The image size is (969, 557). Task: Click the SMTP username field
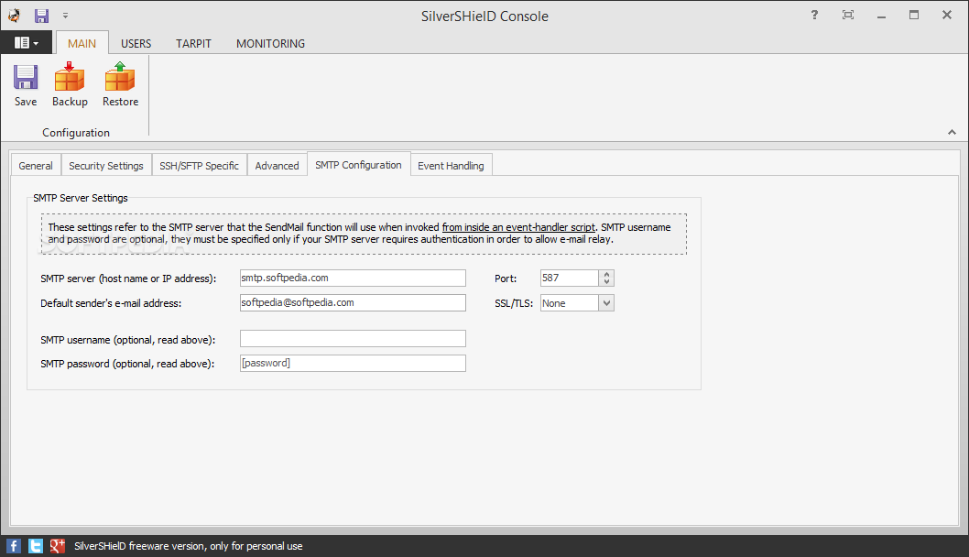(x=353, y=338)
